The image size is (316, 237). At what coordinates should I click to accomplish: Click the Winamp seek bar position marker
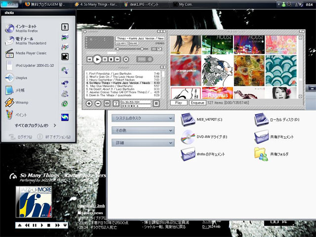click(112, 53)
